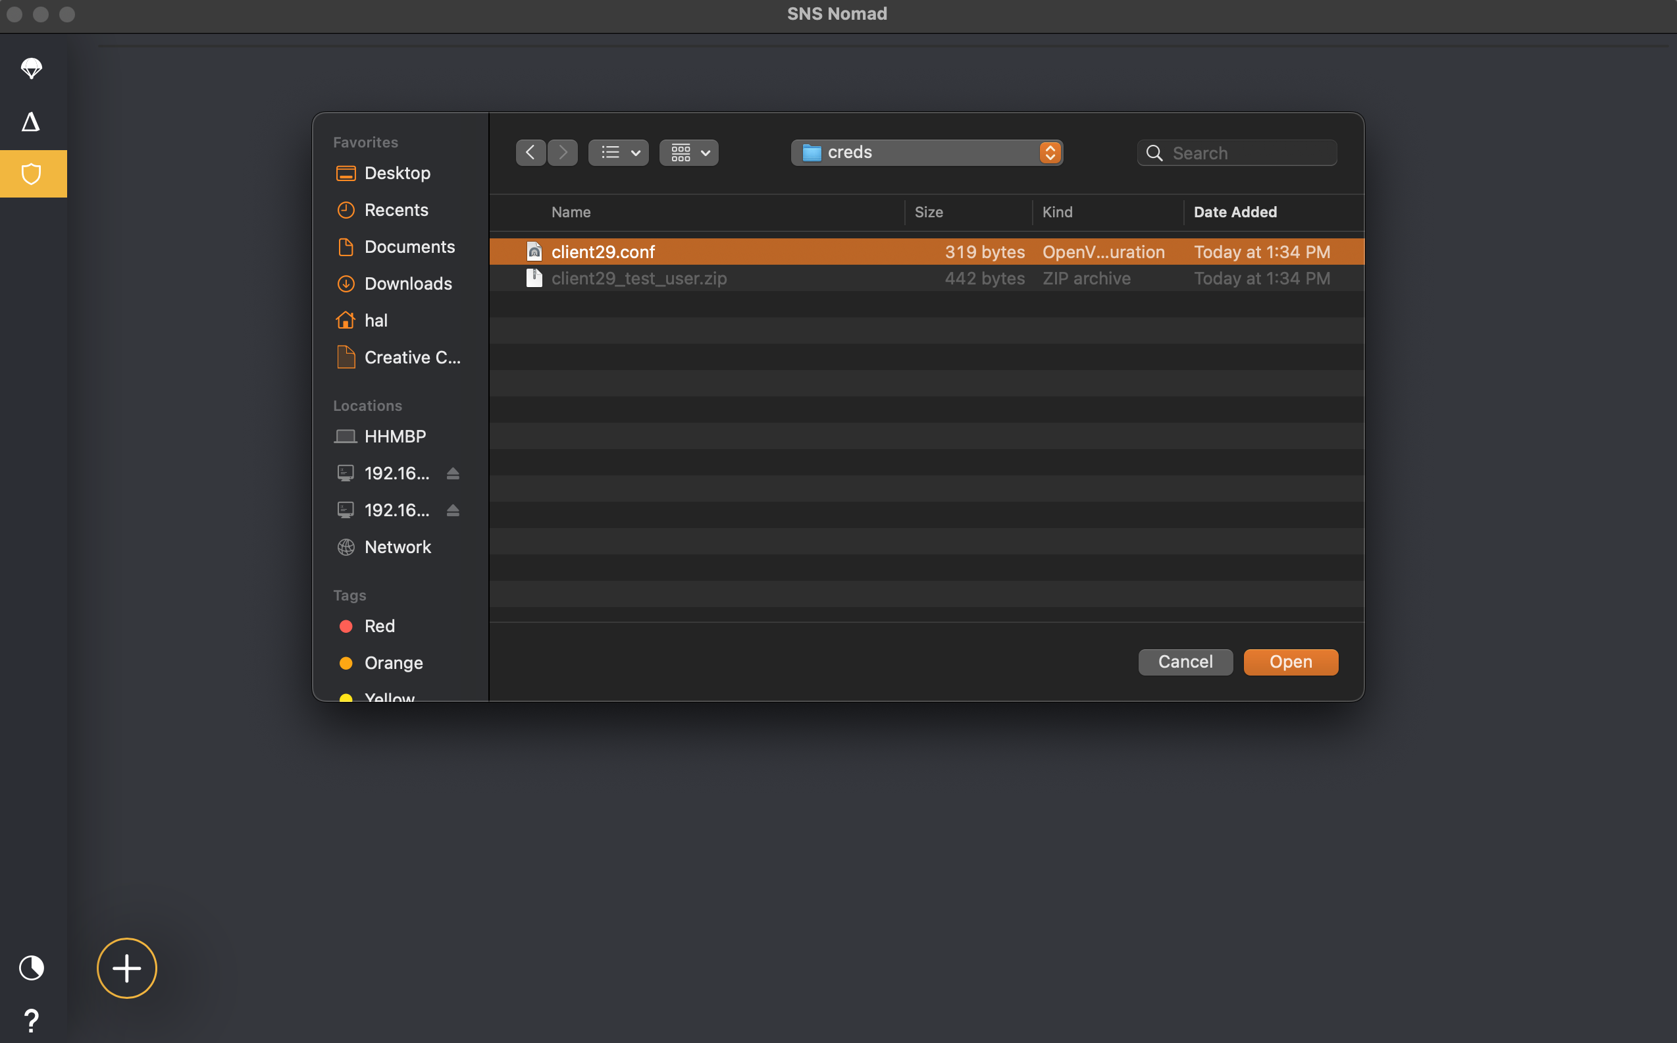Open Downloads in Favorites

pos(407,284)
